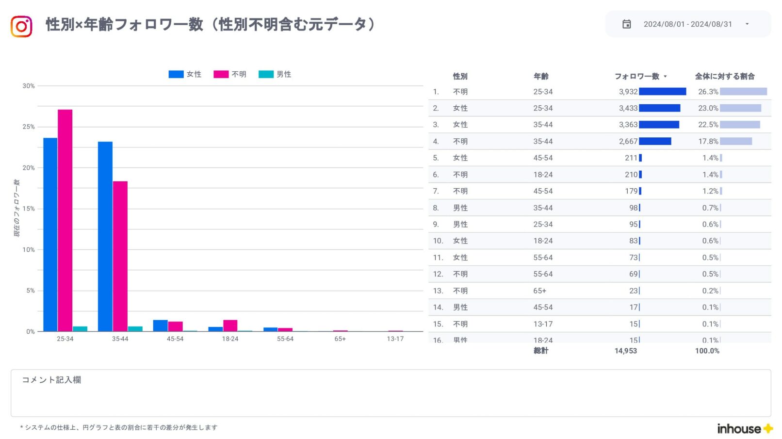The image size is (782, 439).
Task: Open the date range dropdown arrow
Action: (747, 24)
